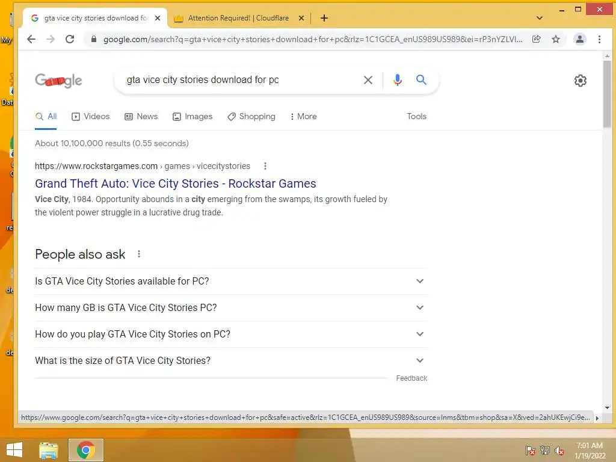Open the tab search dropdown arrow
Image resolution: width=616 pixels, height=462 pixels.
(x=540, y=18)
